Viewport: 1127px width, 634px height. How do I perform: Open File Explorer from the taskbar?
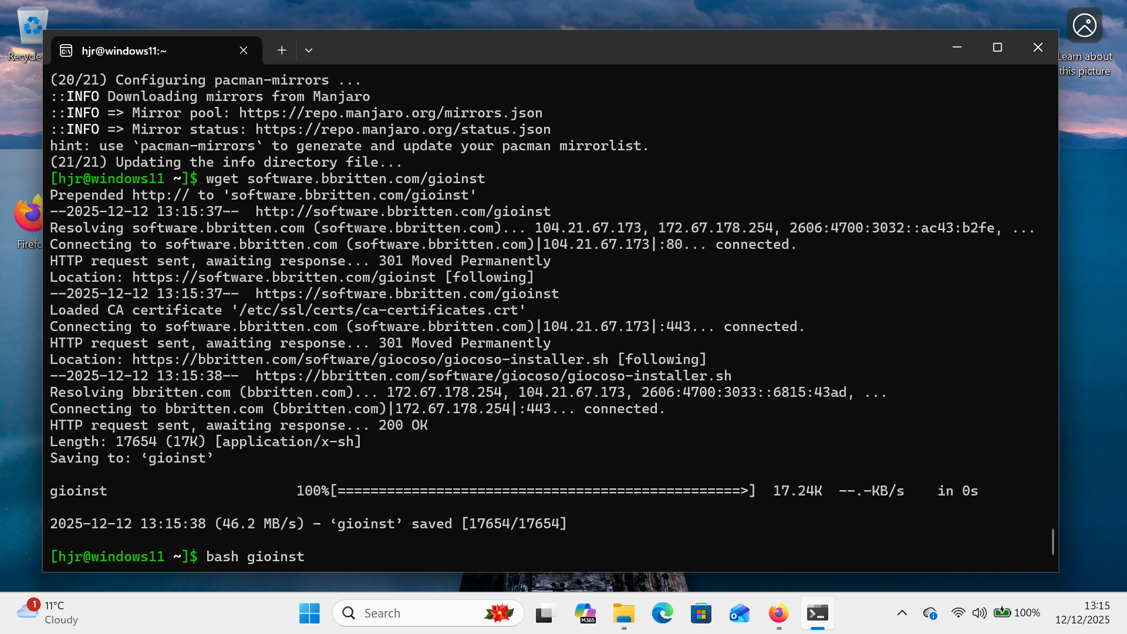(623, 612)
